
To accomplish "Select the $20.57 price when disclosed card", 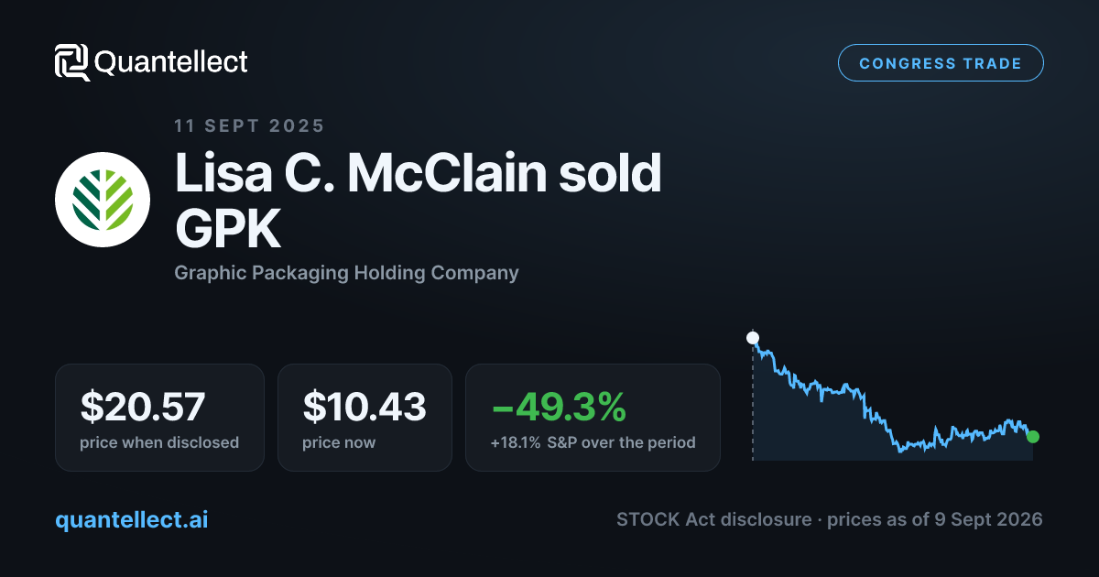I will coord(159,418).
